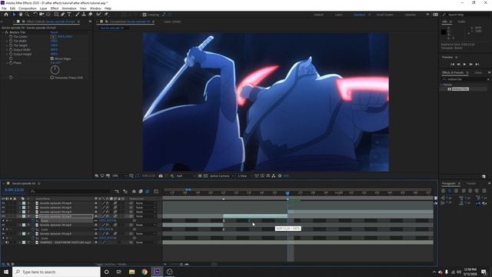Click the Search Help field
The image size is (492, 277).
[466, 15]
